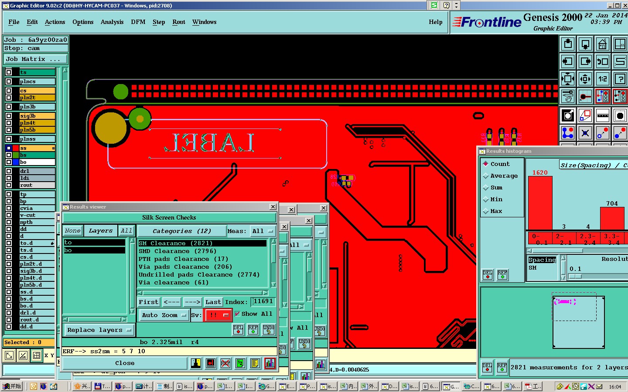Toggle the Show All checkbox
The image size is (628, 392).
click(237, 314)
